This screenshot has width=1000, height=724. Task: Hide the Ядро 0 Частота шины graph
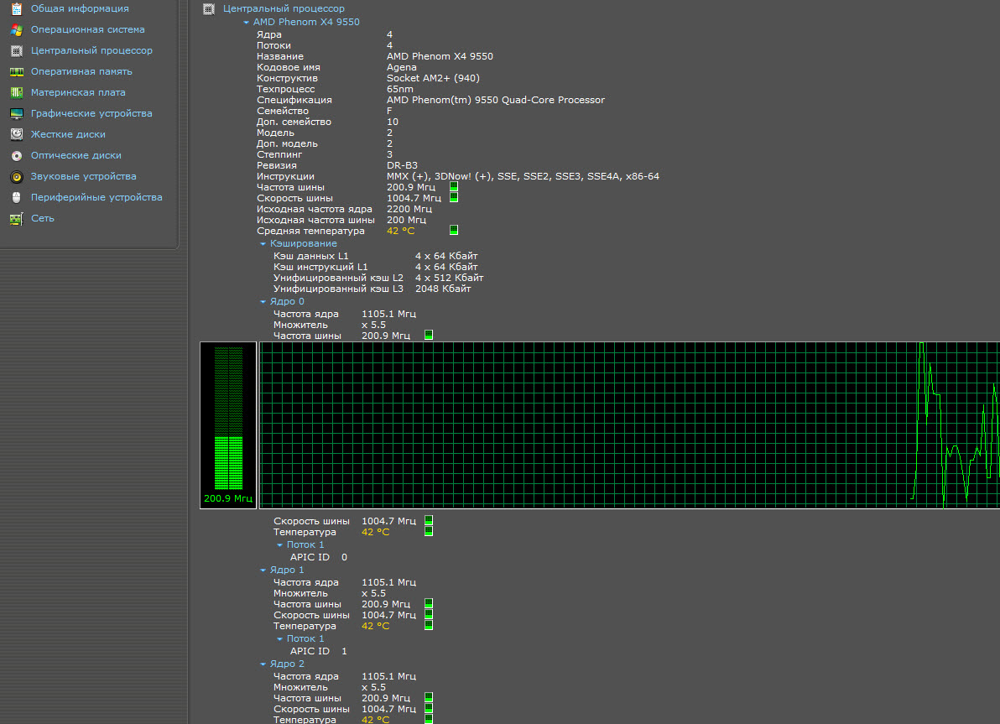[x=429, y=335]
